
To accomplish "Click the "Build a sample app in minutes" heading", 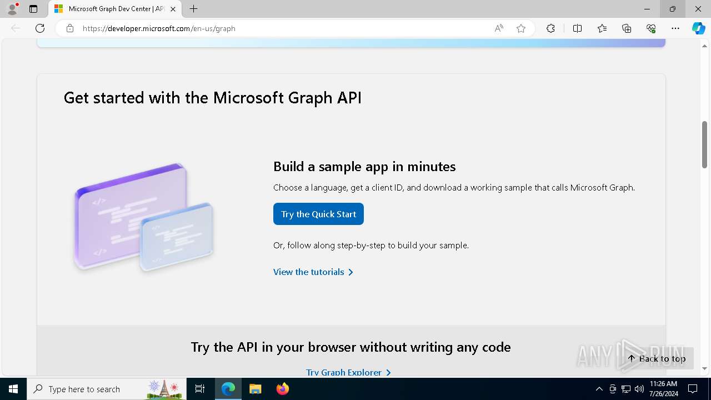I will (x=364, y=166).
